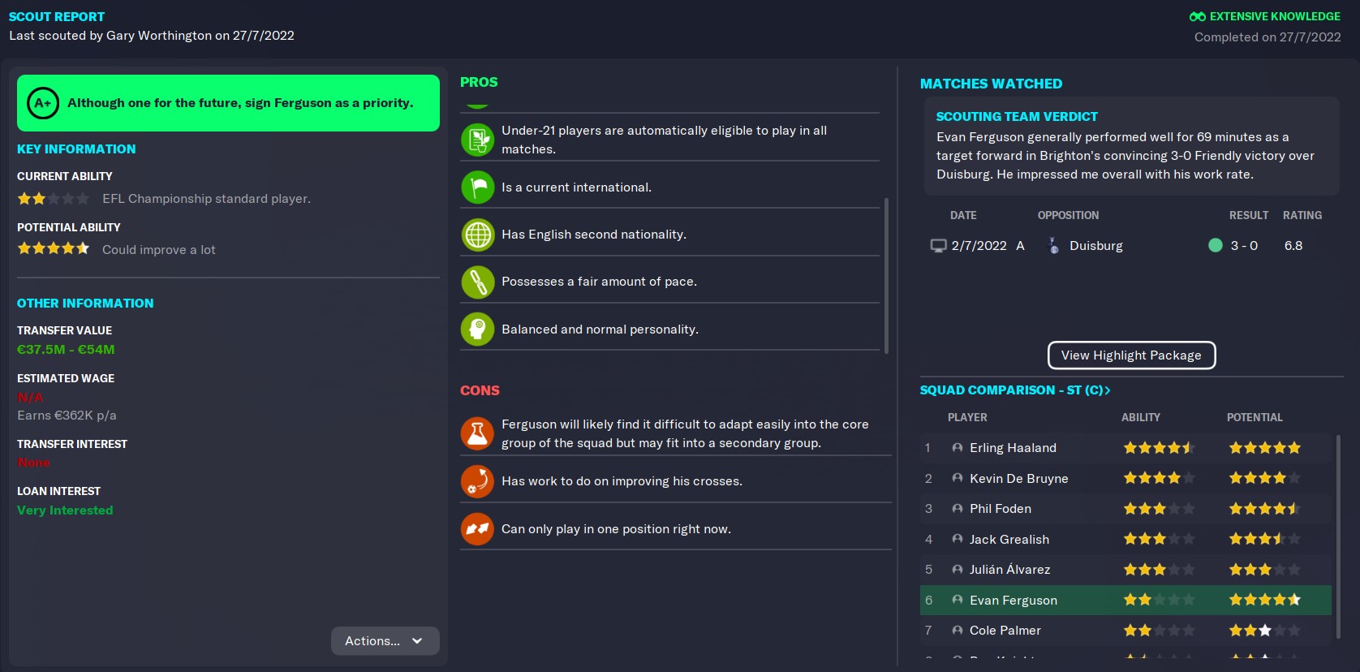Click the Very Interested loan interest text
Image resolution: width=1360 pixels, height=672 pixels.
pos(65,510)
